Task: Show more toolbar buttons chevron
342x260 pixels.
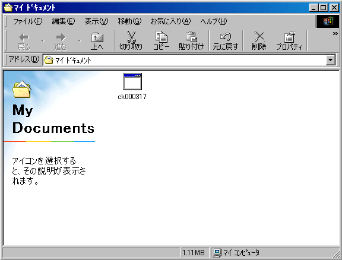Action: (x=335, y=34)
